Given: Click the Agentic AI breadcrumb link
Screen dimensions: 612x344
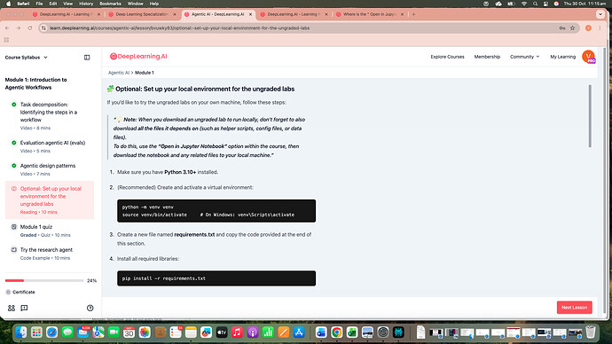Looking at the screenshot, I should click(x=119, y=73).
